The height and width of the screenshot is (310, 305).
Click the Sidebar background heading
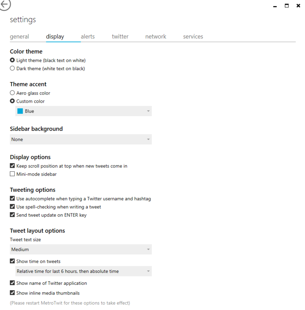click(36, 129)
